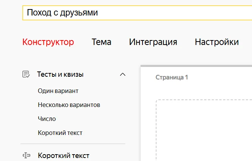Choose the Несколько вариантов question type
The height and width of the screenshot is (161, 252).
pos(69,105)
